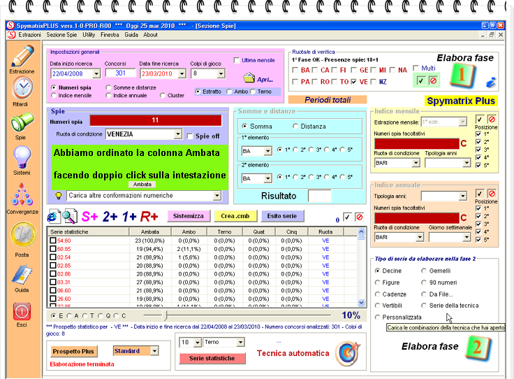Click the percentage slider handle

pos(166,315)
